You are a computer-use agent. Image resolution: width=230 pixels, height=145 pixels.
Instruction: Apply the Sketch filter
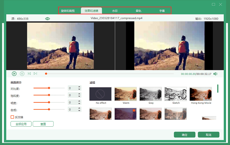click(175, 94)
